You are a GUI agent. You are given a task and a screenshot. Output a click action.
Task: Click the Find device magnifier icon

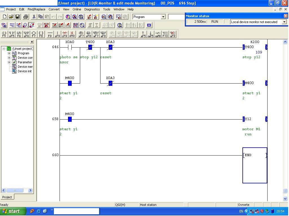67,17
